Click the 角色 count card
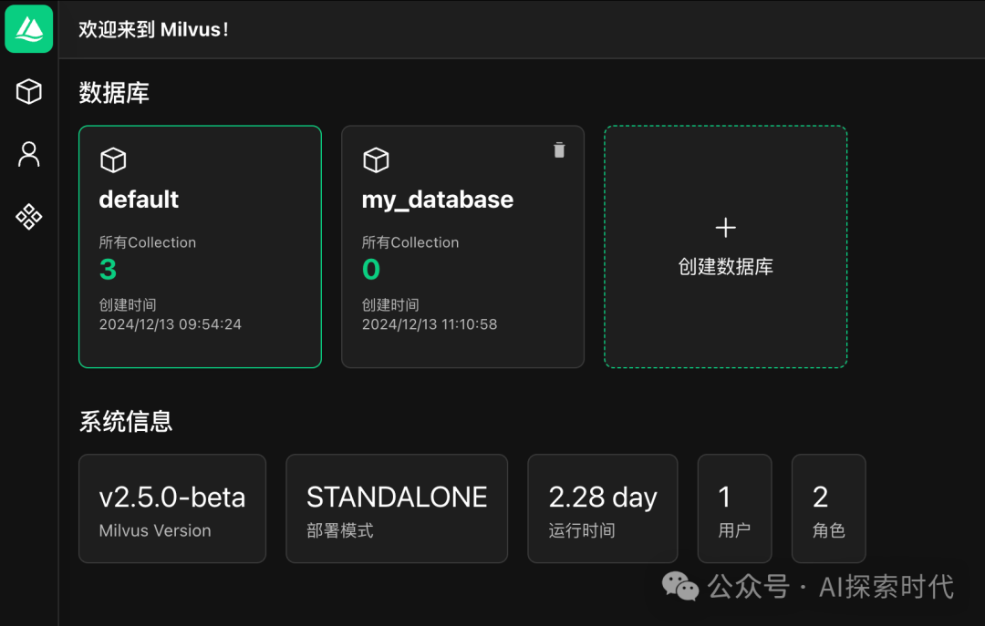This screenshot has height=626, width=985. [x=828, y=508]
